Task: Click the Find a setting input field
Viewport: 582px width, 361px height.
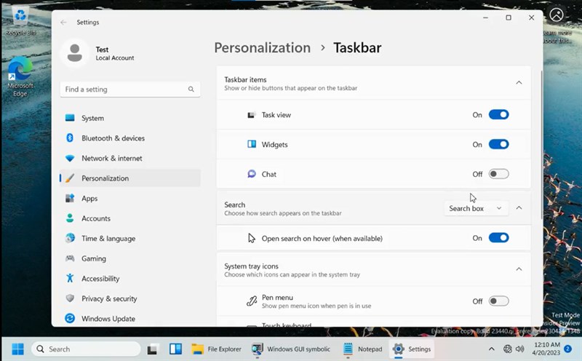Action: (122, 90)
